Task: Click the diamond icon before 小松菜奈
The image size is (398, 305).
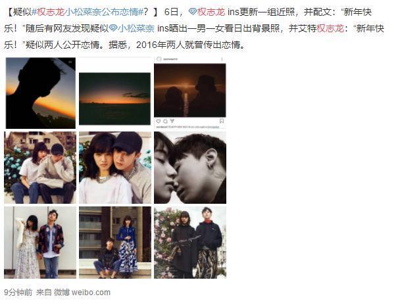Action: [113, 28]
